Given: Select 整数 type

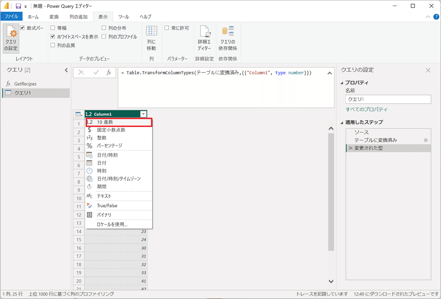Looking at the screenshot, I should click(119, 138).
